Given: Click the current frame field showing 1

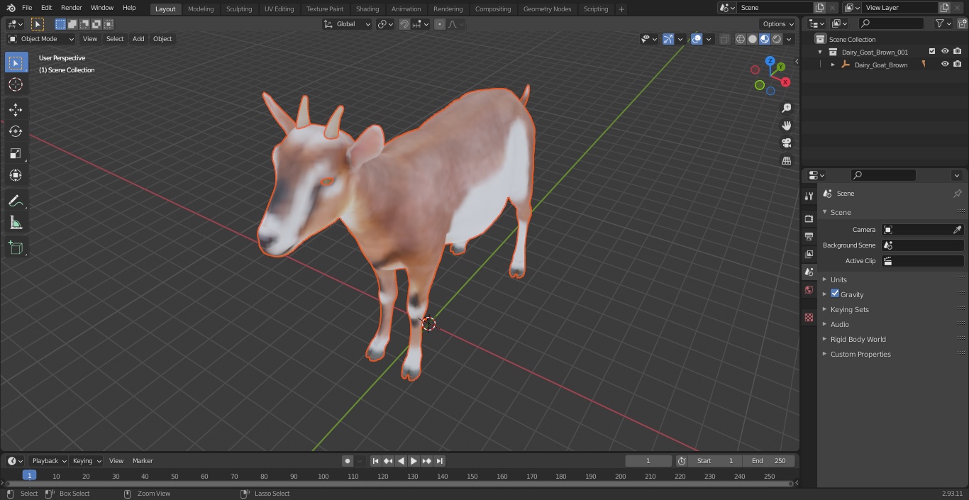Looking at the screenshot, I should pyautogui.click(x=648, y=461).
